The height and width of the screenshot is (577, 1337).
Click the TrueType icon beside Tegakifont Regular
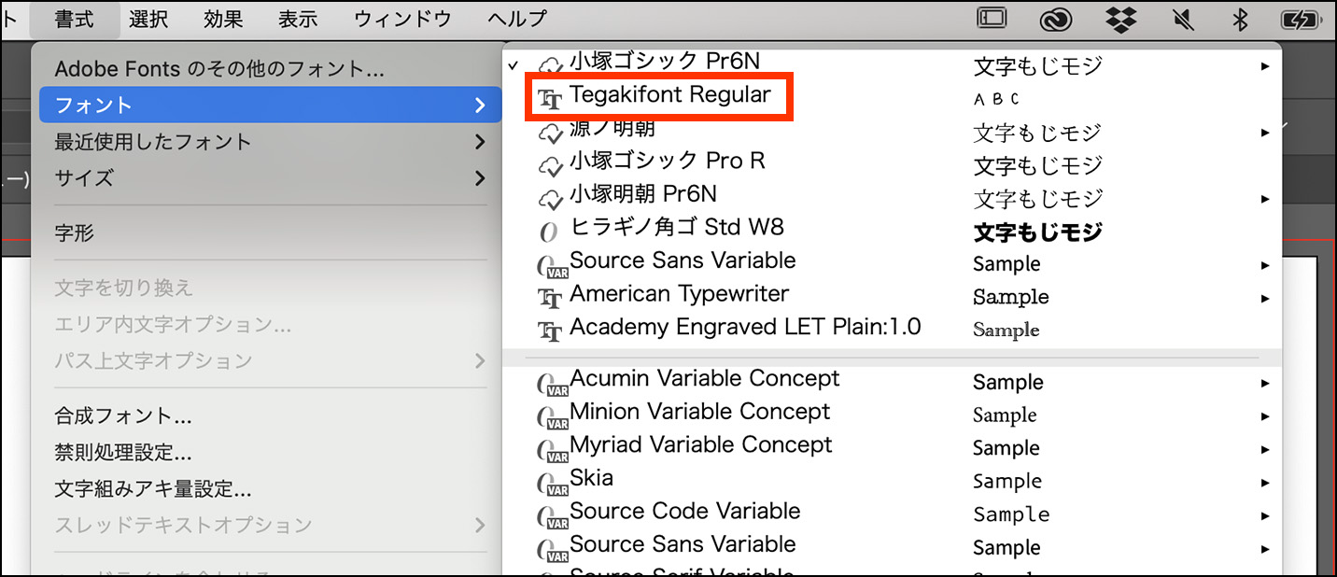551,97
